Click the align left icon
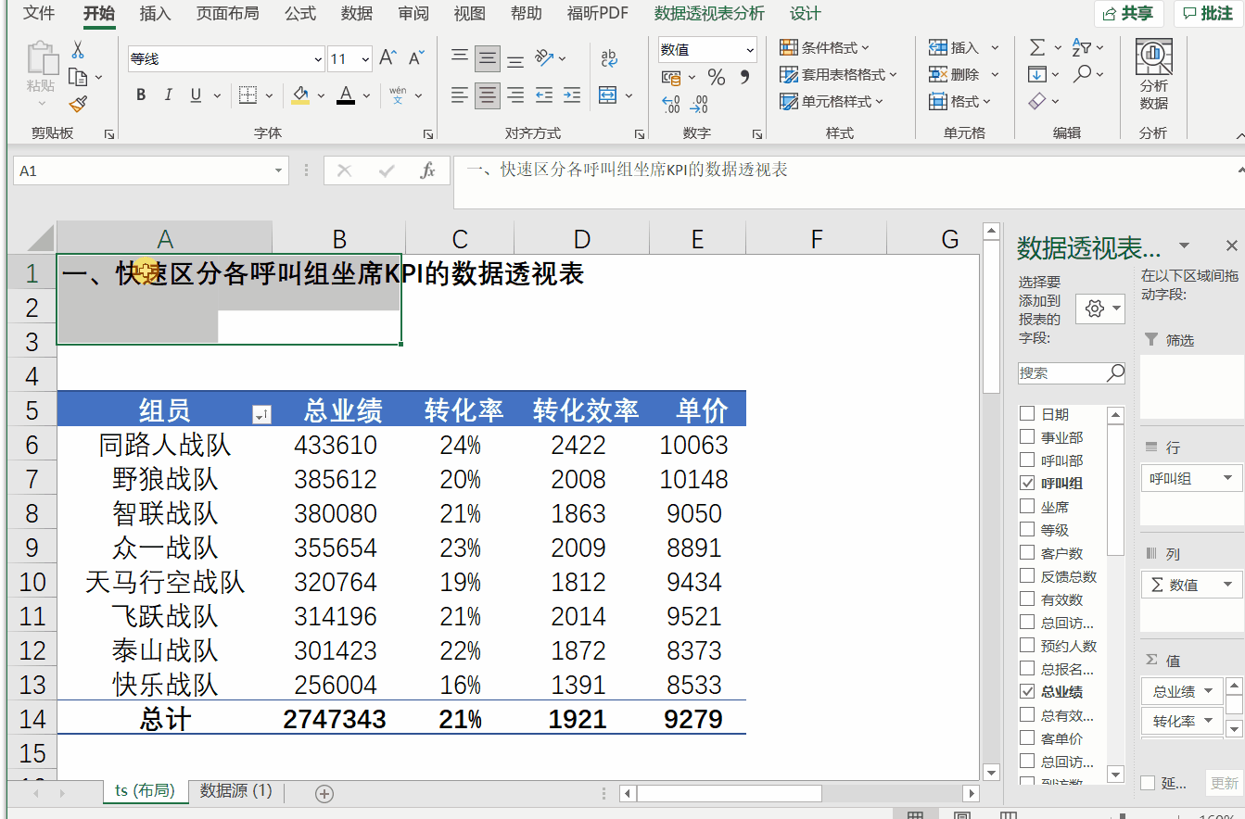This screenshot has height=819, width=1245. coord(460,94)
